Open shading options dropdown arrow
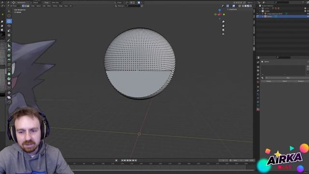This screenshot has height=174, width=309. pyautogui.click(x=253, y=6)
